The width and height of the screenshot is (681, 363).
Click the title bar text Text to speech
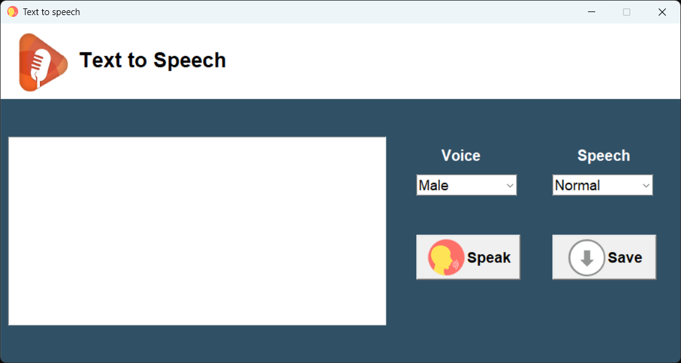51,12
